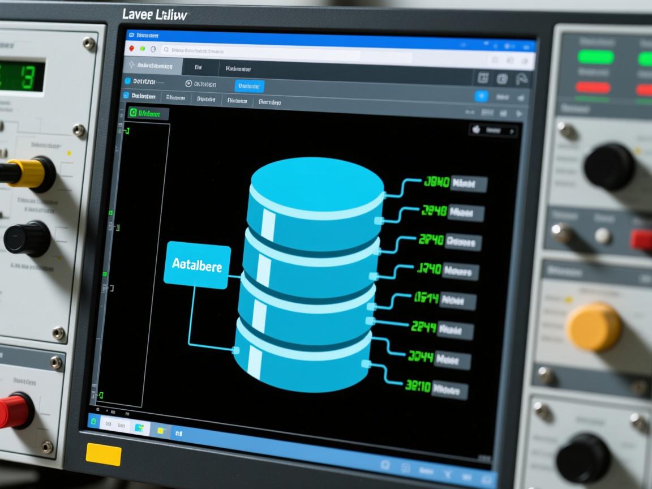This screenshot has width=652, height=489.
Task: Click the red dot in the browser bar
Action: 131,49
